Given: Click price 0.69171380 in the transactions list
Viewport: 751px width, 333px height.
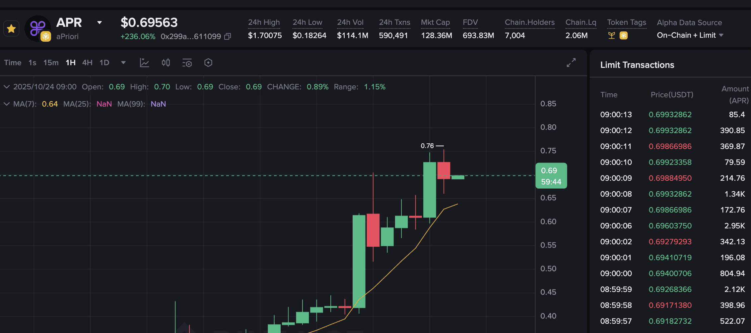Looking at the screenshot, I should (x=670, y=305).
